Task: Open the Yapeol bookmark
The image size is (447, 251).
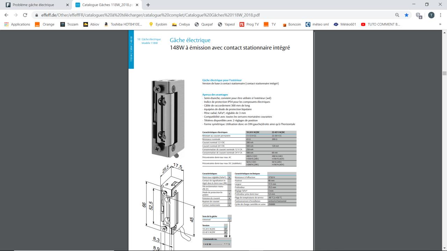Action: tap(226, 24)
